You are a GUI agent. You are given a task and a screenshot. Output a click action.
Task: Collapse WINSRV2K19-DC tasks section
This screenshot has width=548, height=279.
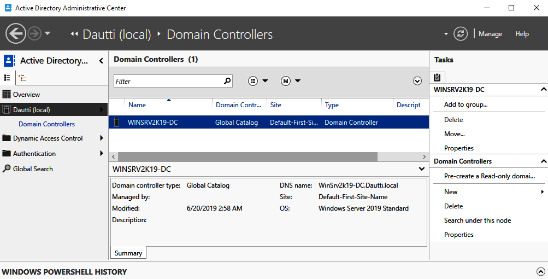click(544, 90)
